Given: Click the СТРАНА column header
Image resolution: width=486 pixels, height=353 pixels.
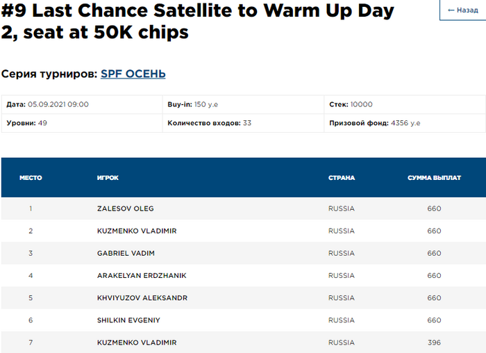Looking at the screenshot, I should [x=342, y=178].
